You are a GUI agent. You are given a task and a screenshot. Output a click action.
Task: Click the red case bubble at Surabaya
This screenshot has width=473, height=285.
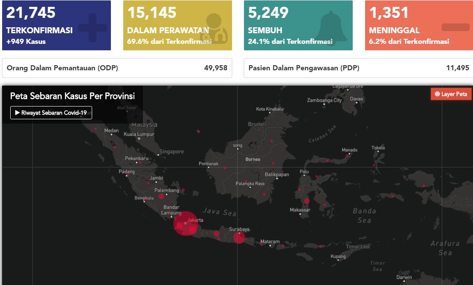(x=239, y=238)
